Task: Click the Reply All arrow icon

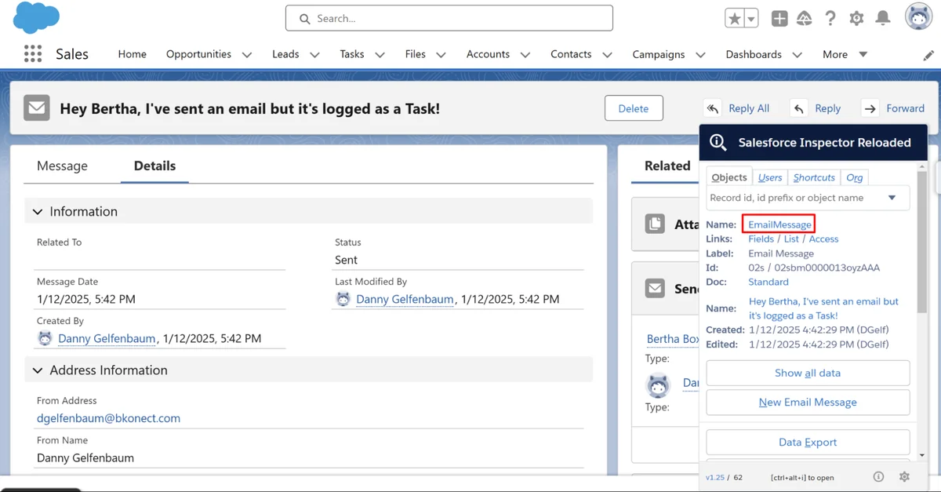Action: 713,108
